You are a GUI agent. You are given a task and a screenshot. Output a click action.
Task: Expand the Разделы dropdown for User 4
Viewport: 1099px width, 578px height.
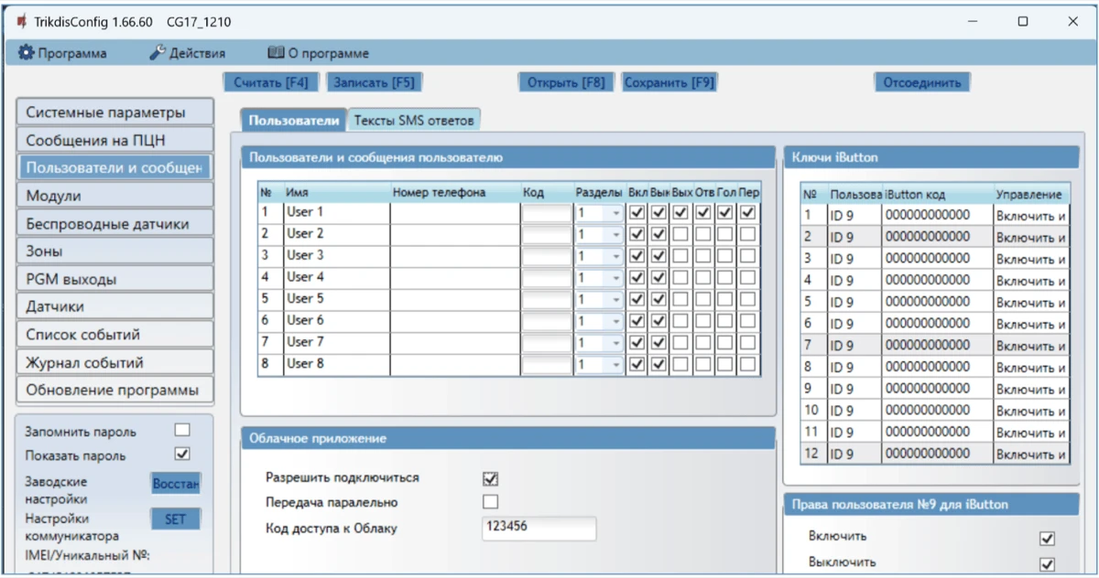615,278
